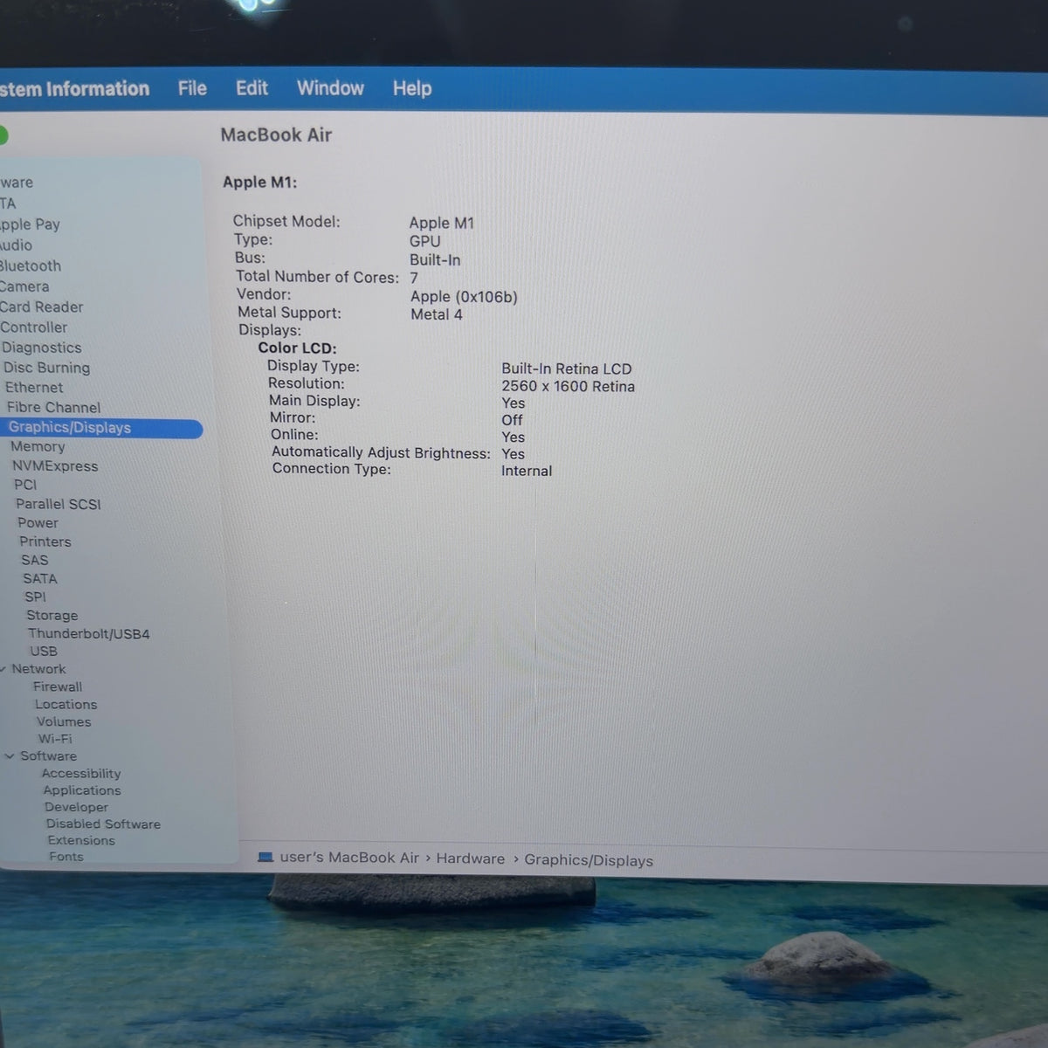Click the Resolution value 2560 x 1600 Retina
This screenshot has height=1048, width=1048.
point(568,386)
